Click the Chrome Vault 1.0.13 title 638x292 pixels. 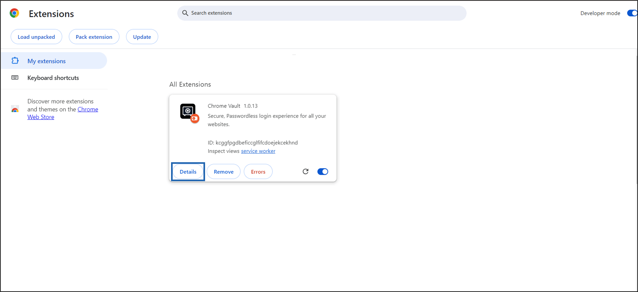point(233,106)
